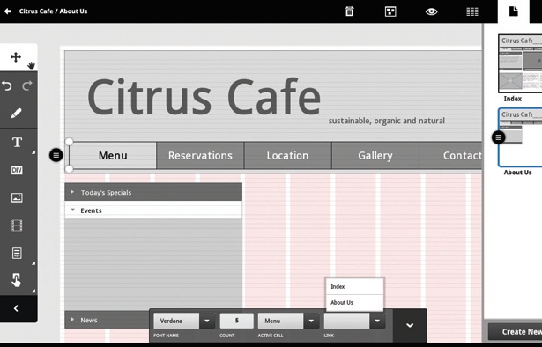The width and height of the screenshot is (542, 347).
Task: Click the top-left resize handle of navigation bar
Action: tap(69, 142)
